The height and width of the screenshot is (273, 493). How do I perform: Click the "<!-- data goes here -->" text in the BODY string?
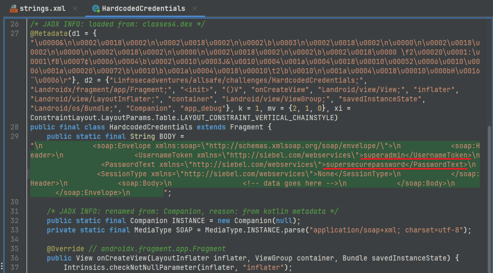[x=290, y=184]
